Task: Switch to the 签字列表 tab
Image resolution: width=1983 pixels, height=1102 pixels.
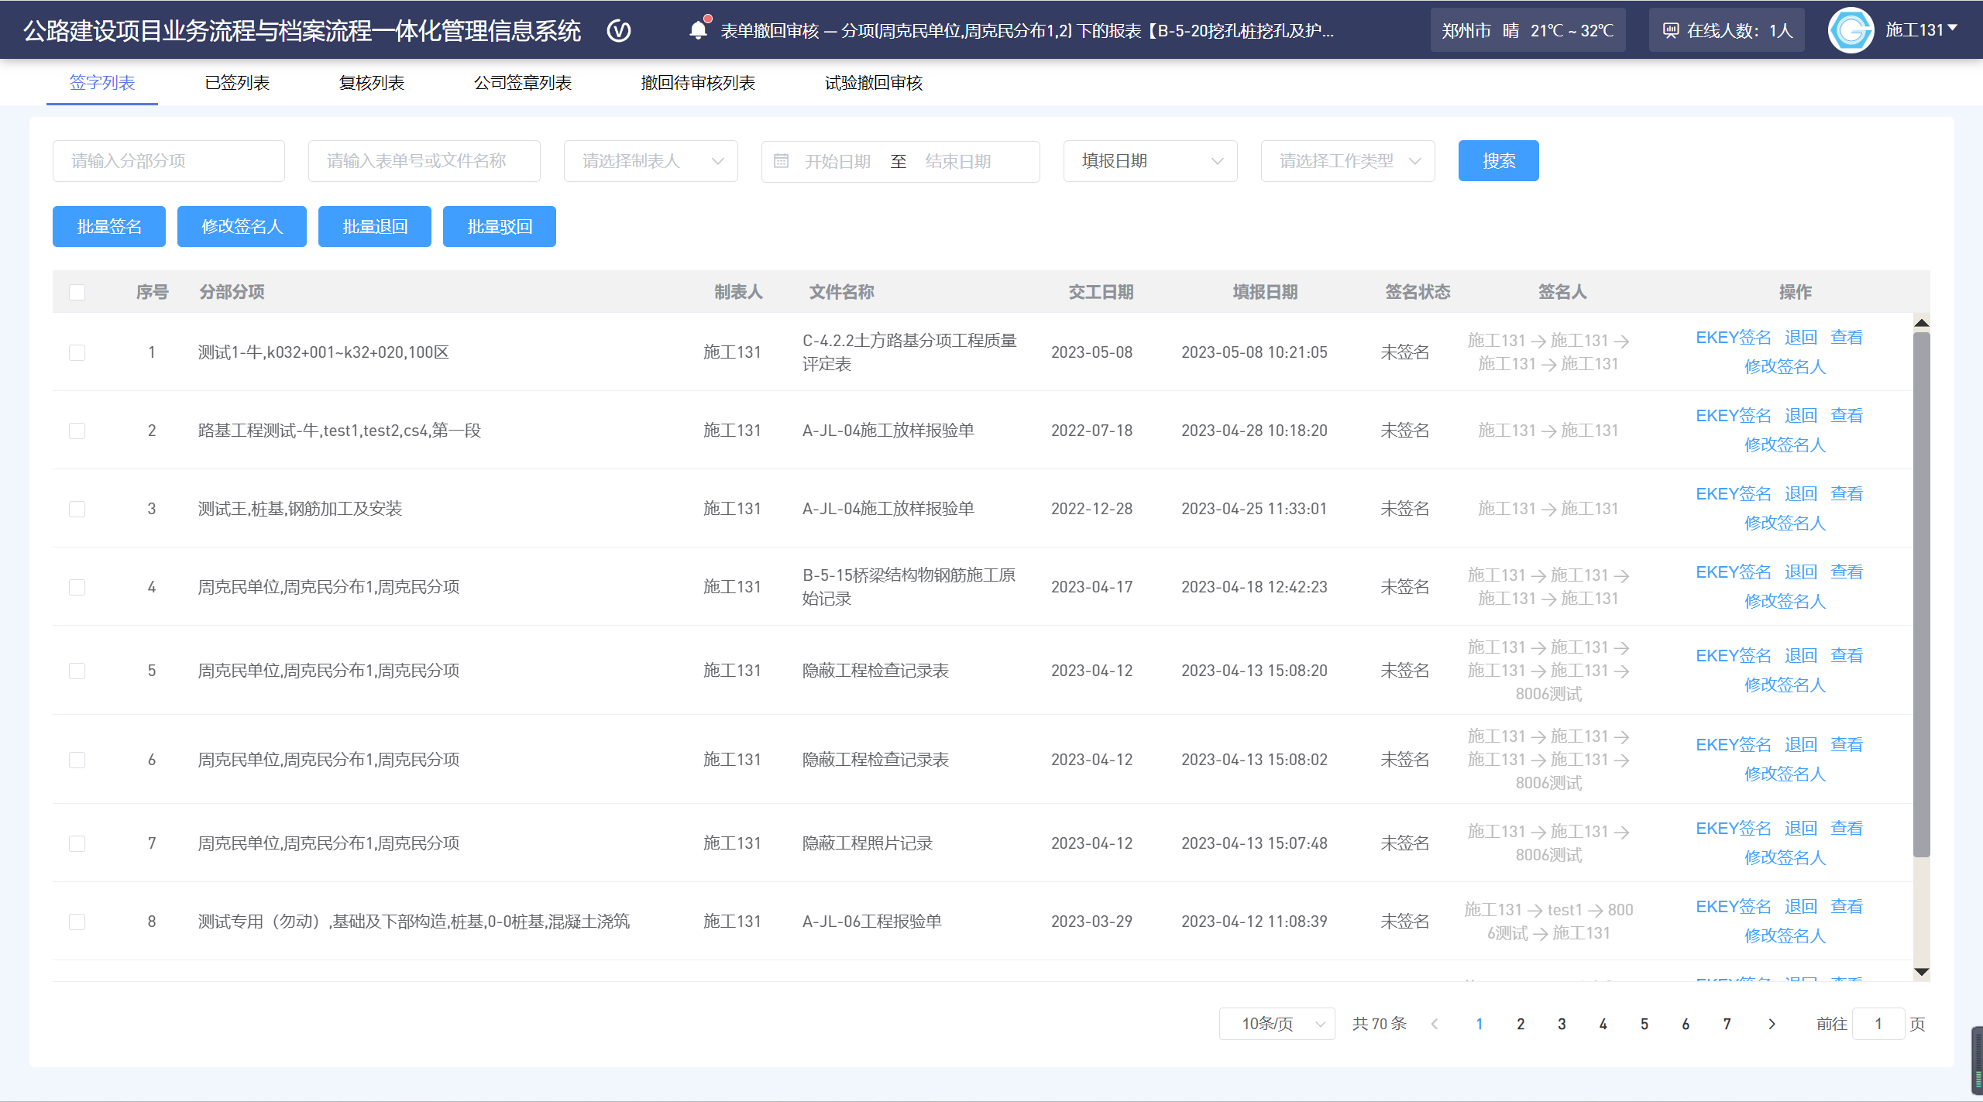Action: (102, 83)
